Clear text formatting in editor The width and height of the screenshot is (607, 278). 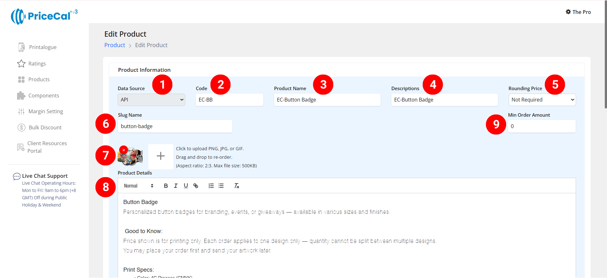point(236,186)
